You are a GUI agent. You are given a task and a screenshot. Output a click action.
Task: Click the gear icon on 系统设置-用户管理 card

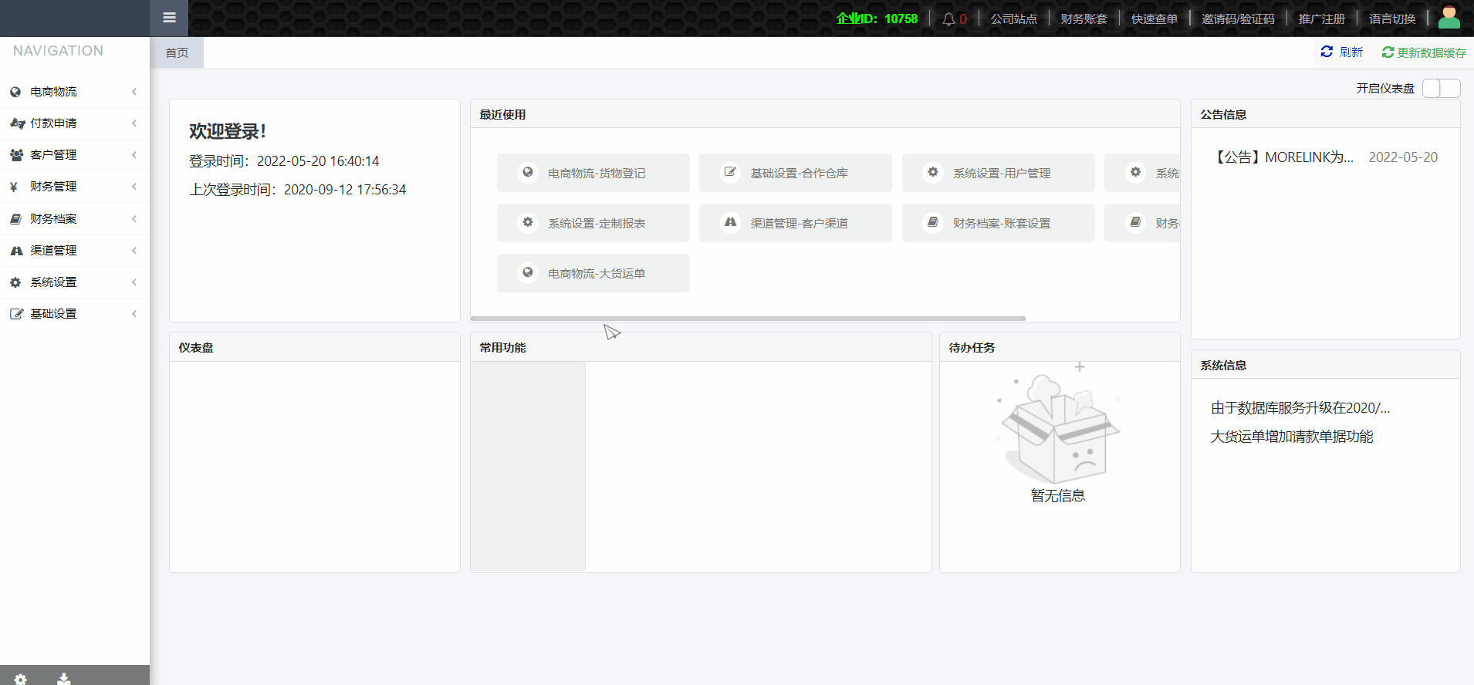(933, 172)
